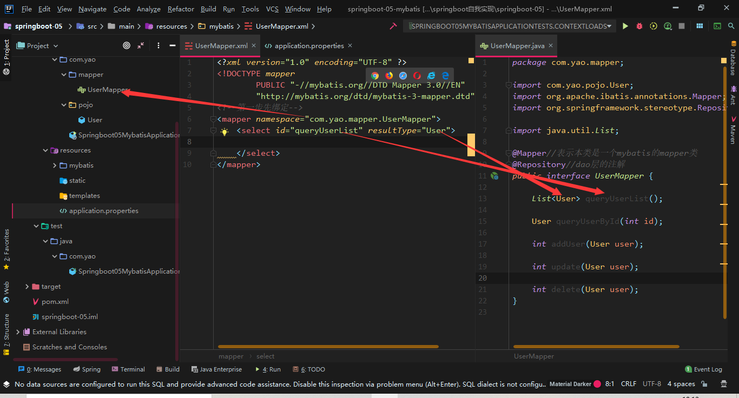Collapse the pojo package
This screenshot has height=398, width=739.
point(64,105)
